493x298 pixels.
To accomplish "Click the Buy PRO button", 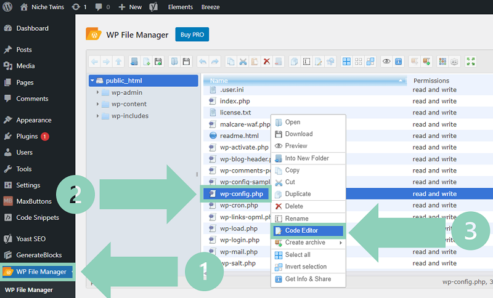I will click(192, 34).
